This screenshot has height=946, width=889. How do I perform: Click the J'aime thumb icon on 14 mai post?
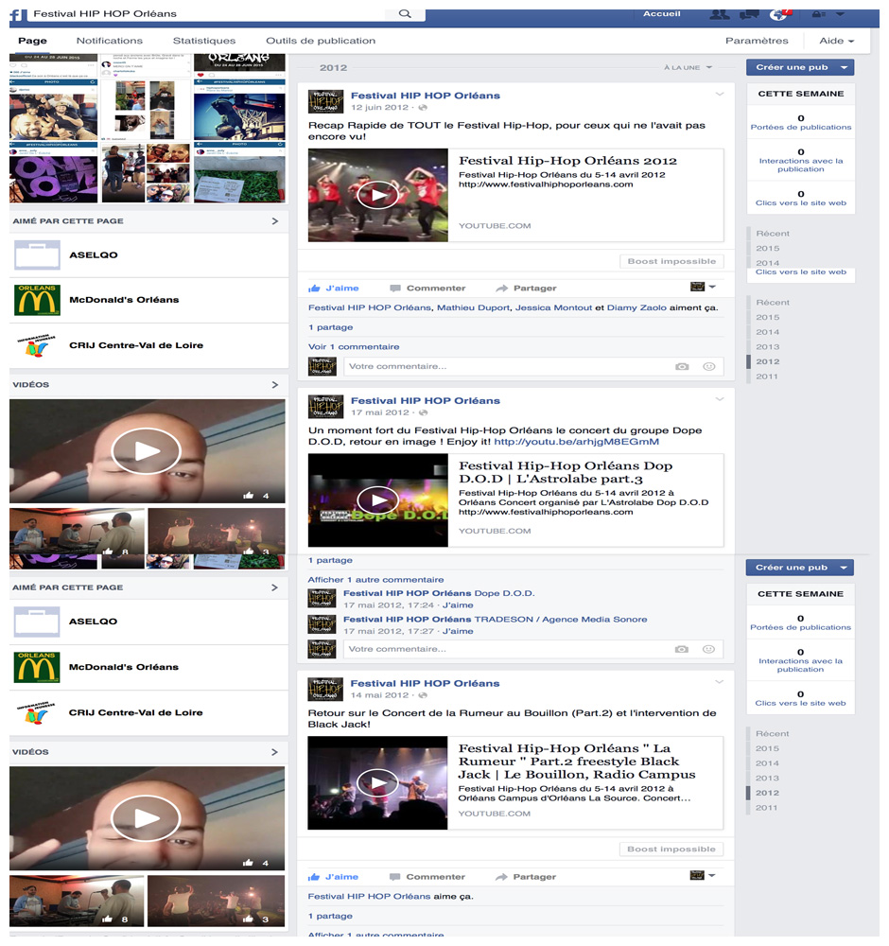(x=314, y=877)
